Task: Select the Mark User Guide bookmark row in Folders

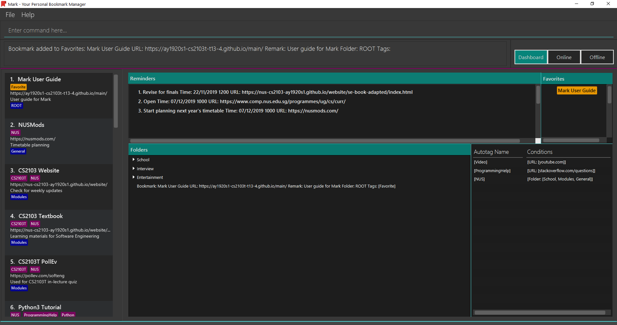Action: pos(266,186)
